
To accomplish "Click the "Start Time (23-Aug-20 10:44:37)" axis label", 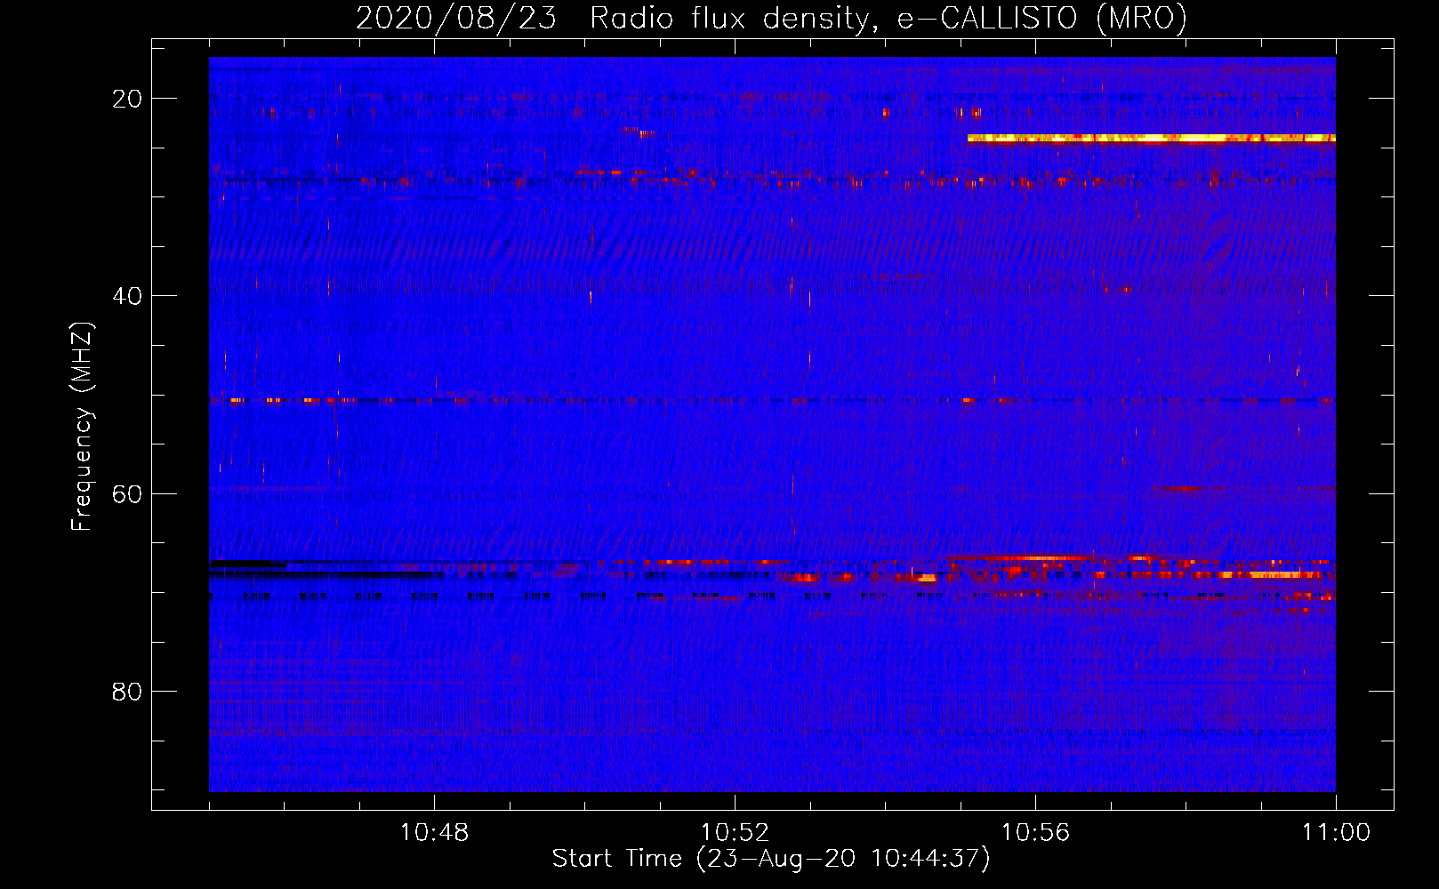I will pyautogui.click(x=771, y=859).
